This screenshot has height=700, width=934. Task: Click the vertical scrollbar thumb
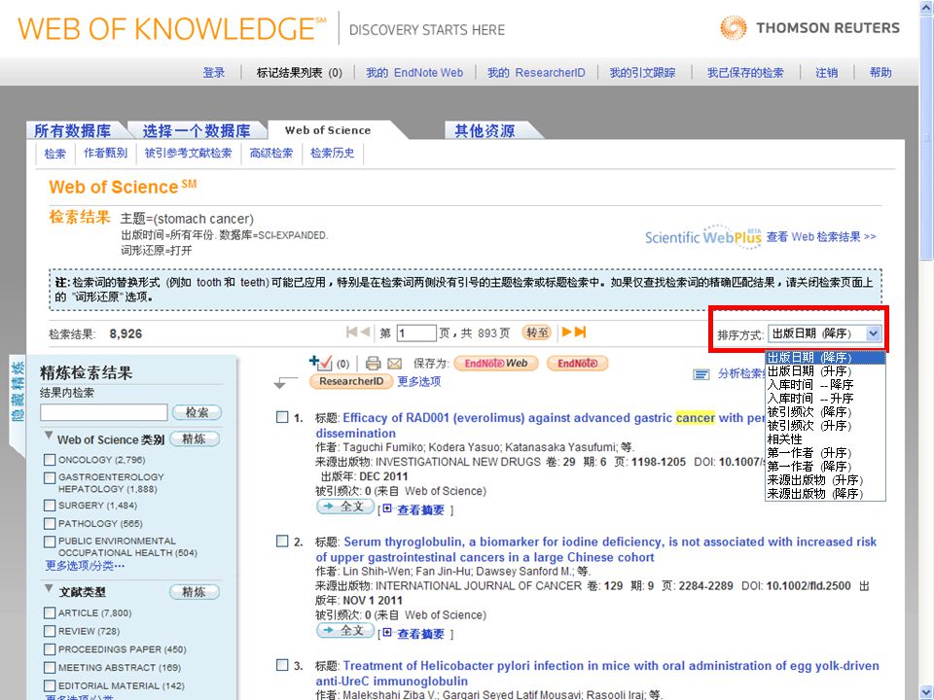[x=926, y=138]
